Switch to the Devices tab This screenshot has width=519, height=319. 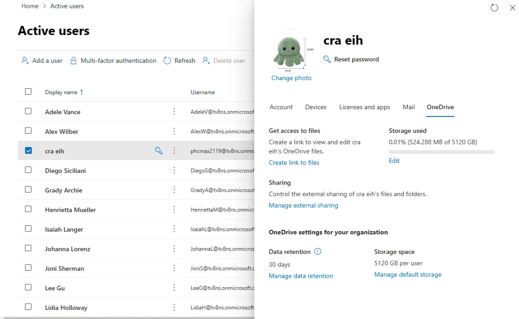pos(316,107)
